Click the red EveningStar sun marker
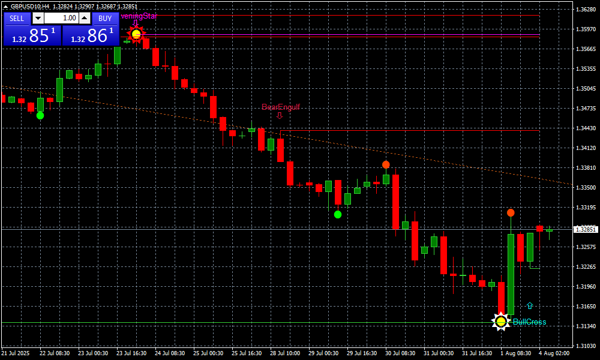This screenshot has width=600, height=360. pyautogui.click(x=136, y=35)
